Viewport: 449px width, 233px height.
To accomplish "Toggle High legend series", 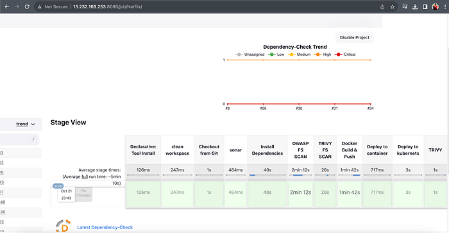I will click(323, 55).
